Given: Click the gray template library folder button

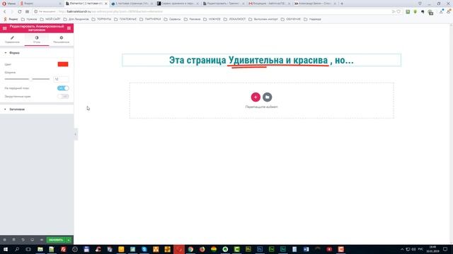Looking at the screenshot, I should coord(268,97).
